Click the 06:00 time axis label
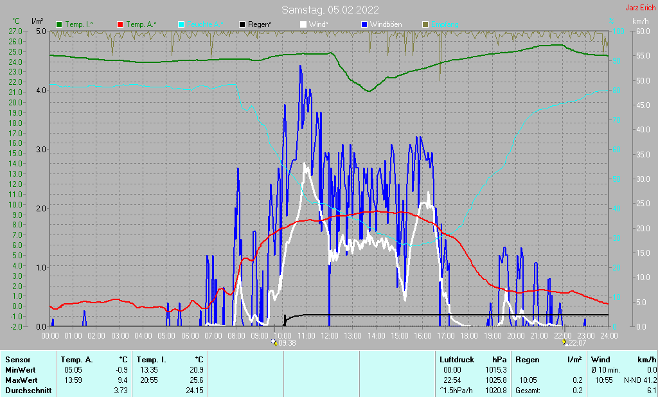The height and width of the screenshot is (397, 658). coord(190,336)
